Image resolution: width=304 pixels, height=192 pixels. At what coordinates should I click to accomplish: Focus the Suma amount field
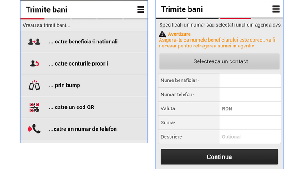(250, 123)
